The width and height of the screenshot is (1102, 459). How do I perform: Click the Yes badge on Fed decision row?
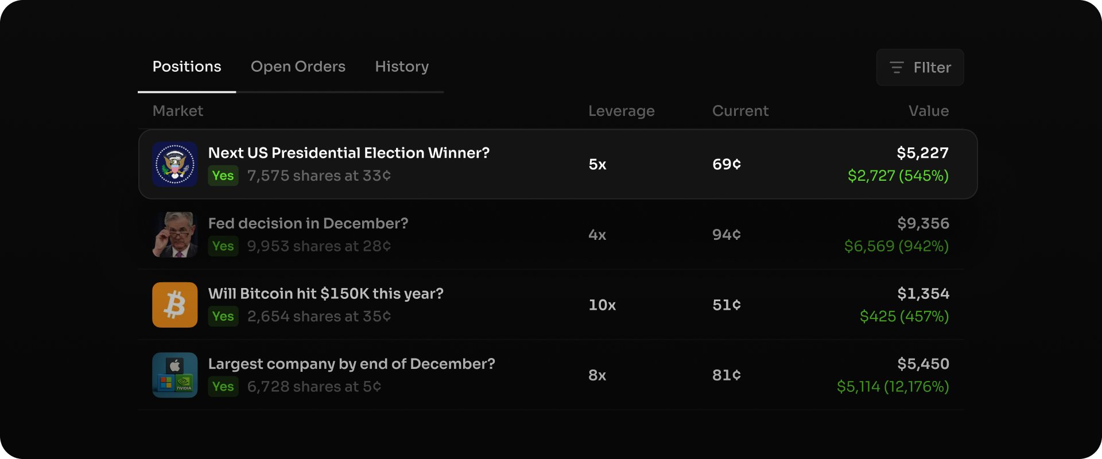(223, 246)
